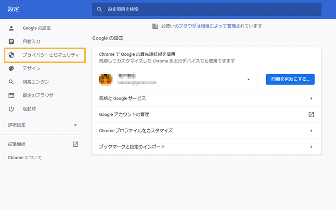
Task: Click the 同期を有効にする button
Action: pyautogui.click(x=290, y=79)
